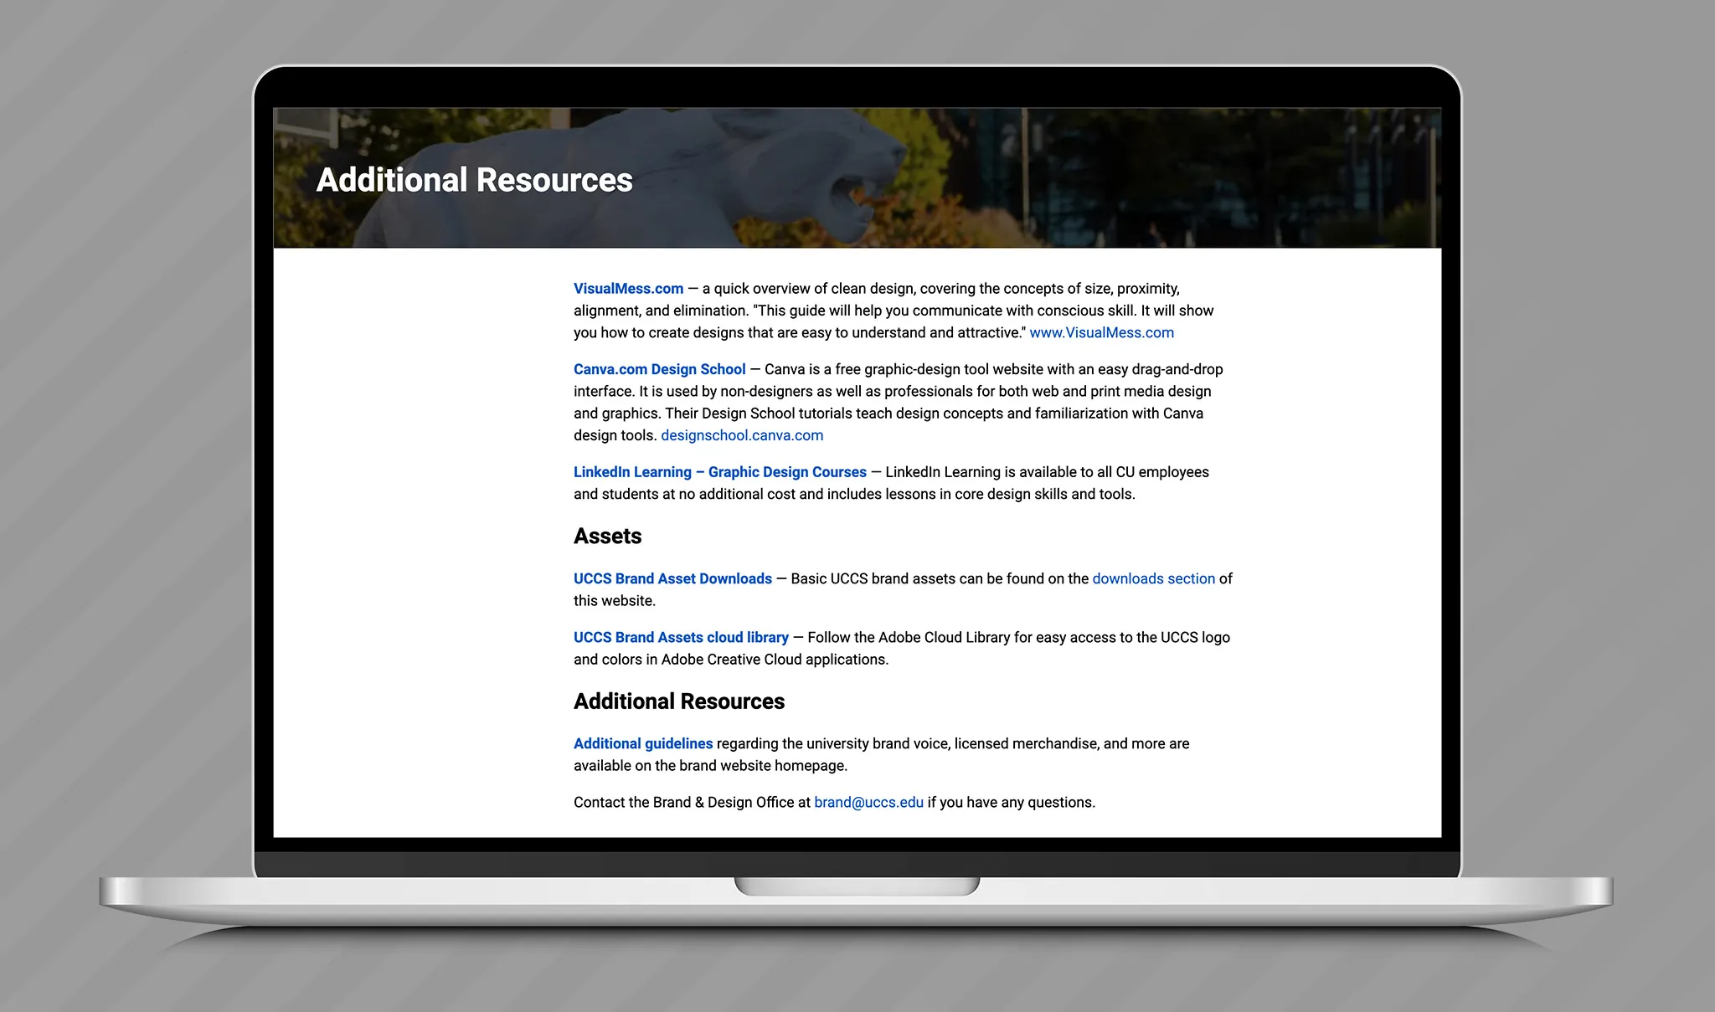Open the bold VisualMess.com link
Viewport: 1715px width, 1012px height.
click(628, 289)
